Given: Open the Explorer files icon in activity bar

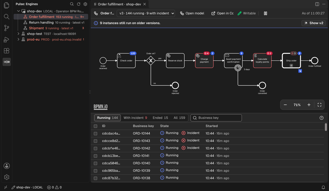Looking at the screenshot, I should pos(7,5).
